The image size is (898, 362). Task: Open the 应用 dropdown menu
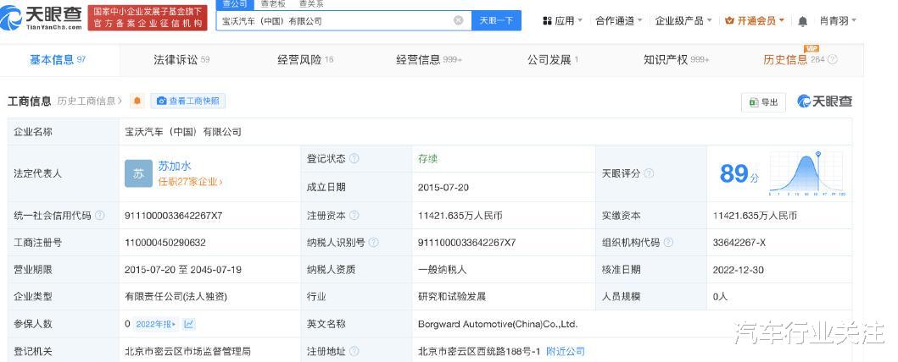[x=562, y=20]
